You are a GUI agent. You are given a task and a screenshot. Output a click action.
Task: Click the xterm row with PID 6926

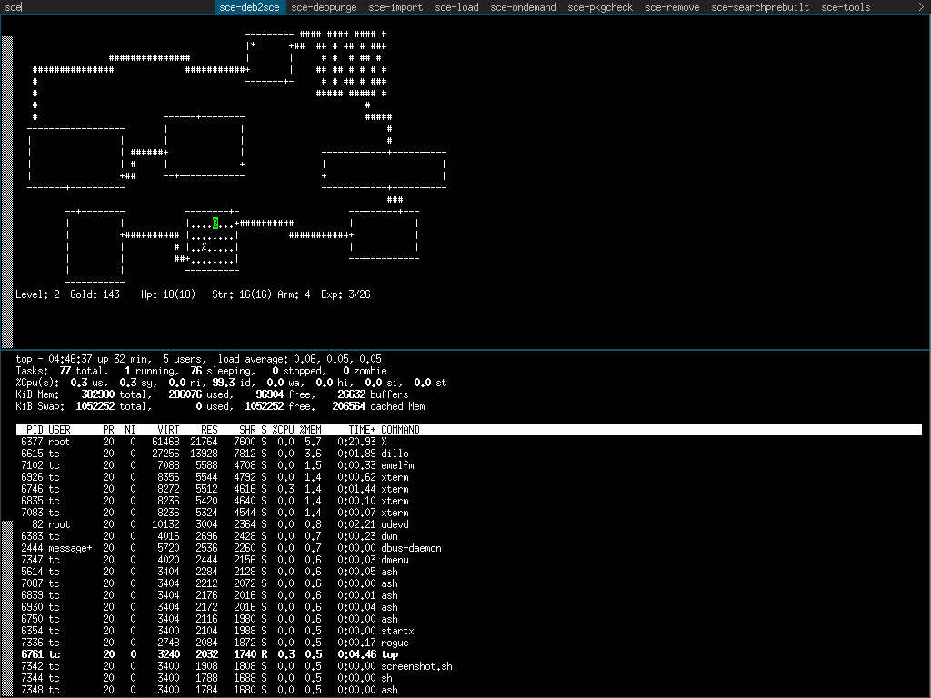pos(469,477)
